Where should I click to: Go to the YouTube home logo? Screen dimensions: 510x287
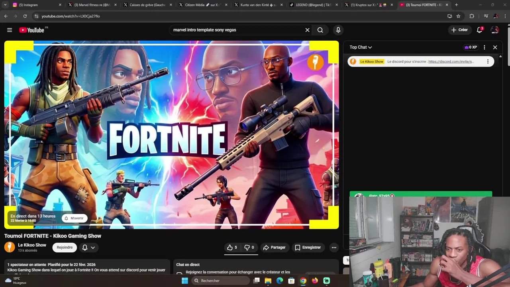click(x=31, y=30)
